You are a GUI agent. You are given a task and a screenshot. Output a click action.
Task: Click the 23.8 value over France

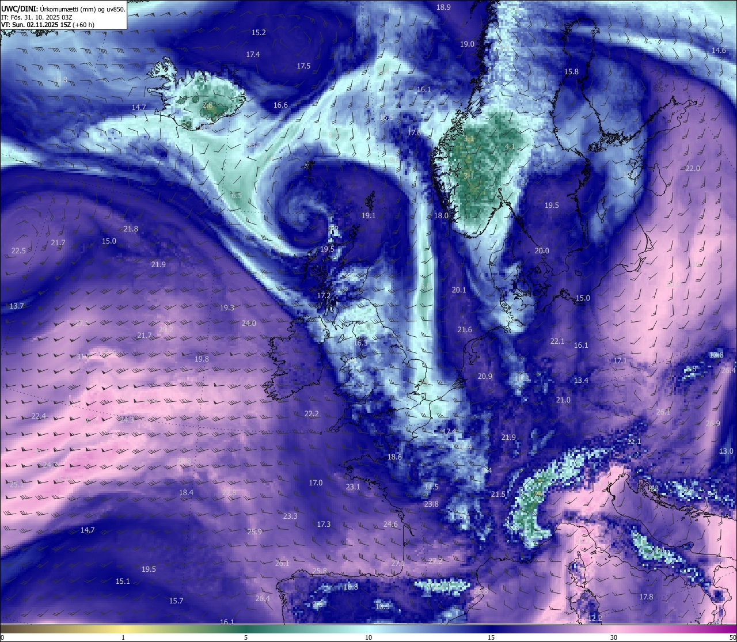[431, 504]
